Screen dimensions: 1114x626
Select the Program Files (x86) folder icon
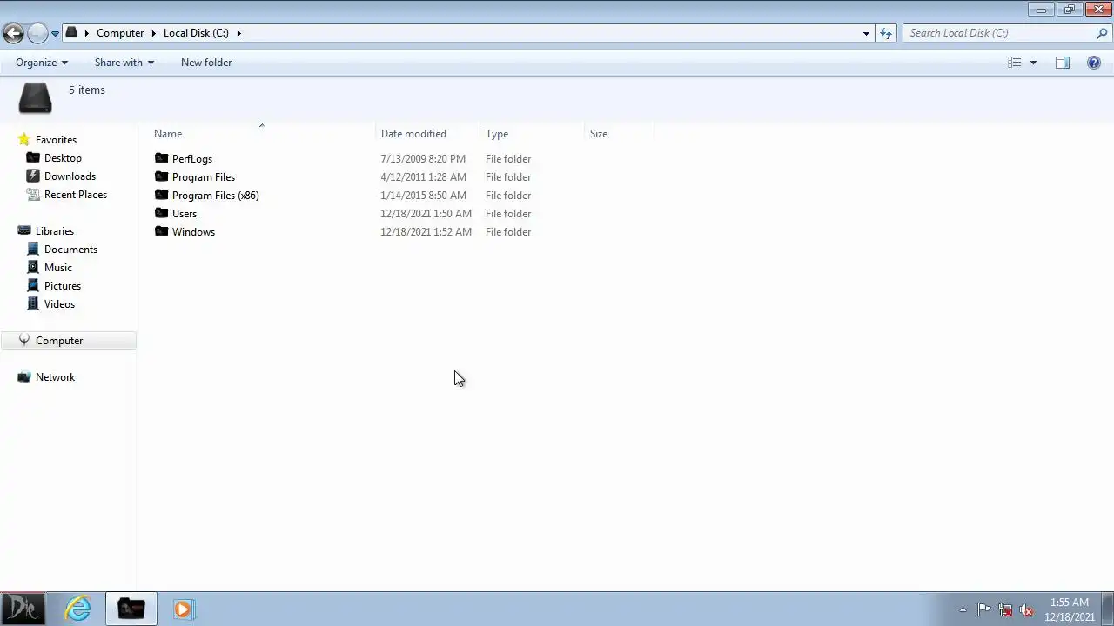pyautogui.click(x=161, y=195)
